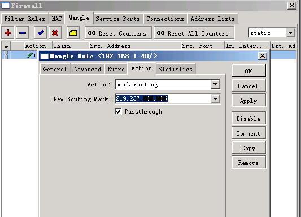Select the Action tab in rule dialog
This screenshot has height=217, width=301.
(142, 68)
